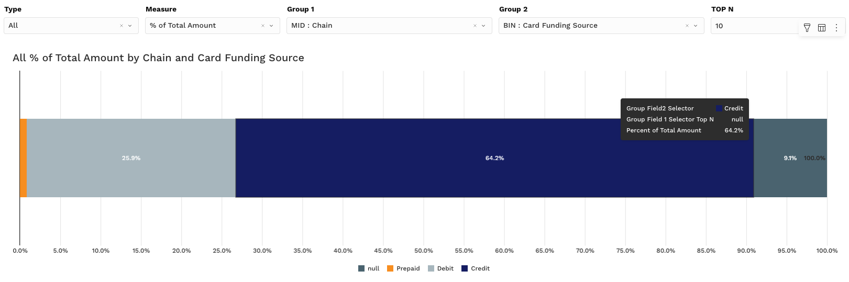
Task: Toggle the Credit series in the legend
Action: click(x=475, y=268)
